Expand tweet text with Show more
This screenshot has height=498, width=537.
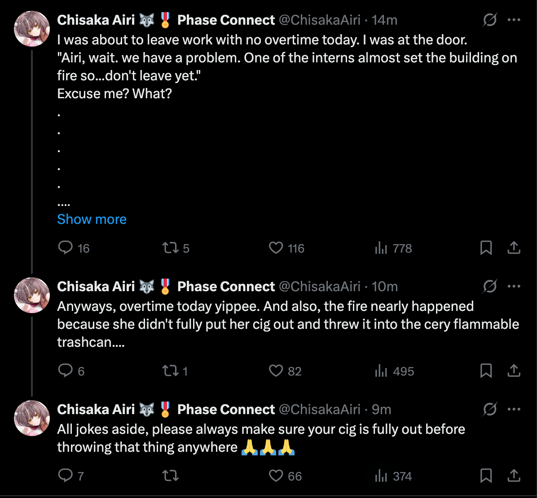92,219
